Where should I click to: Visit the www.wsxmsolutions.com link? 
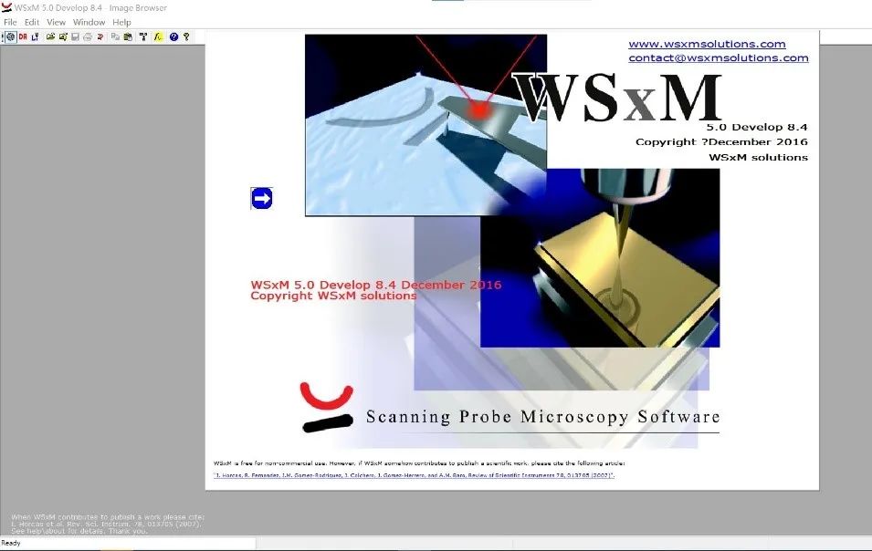(707, 44)
